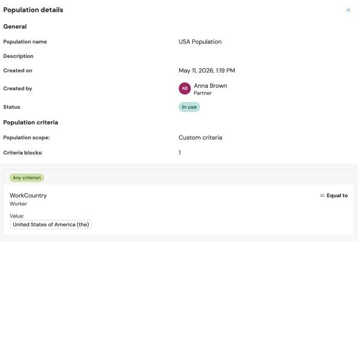The height and width of the screenshot is (350, 358).
Task: Click the General section heading
Action: coord(15,26)
